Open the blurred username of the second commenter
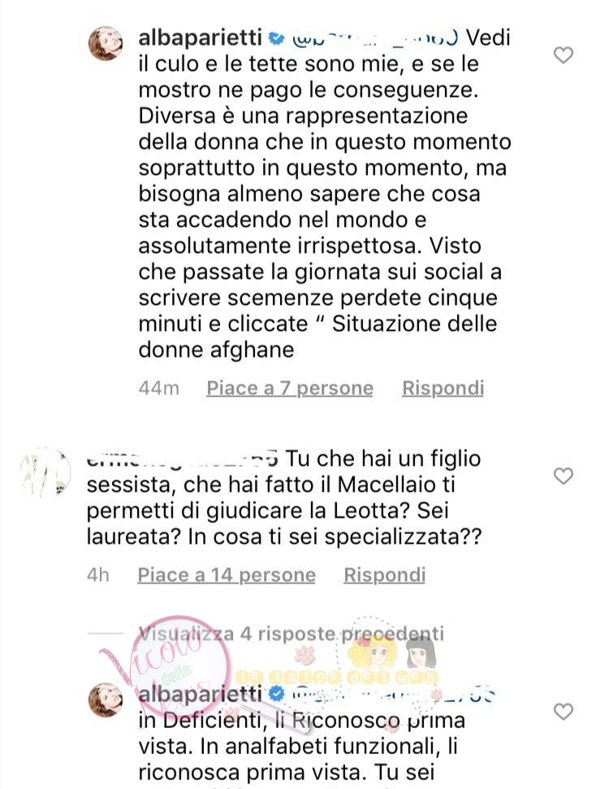600x789 pixels. coord(182,460)
